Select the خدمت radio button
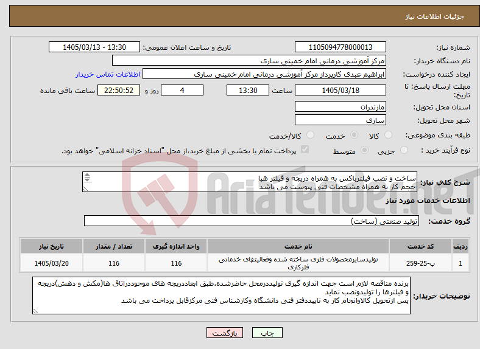 pyautogui.click(x=354, y=135)
